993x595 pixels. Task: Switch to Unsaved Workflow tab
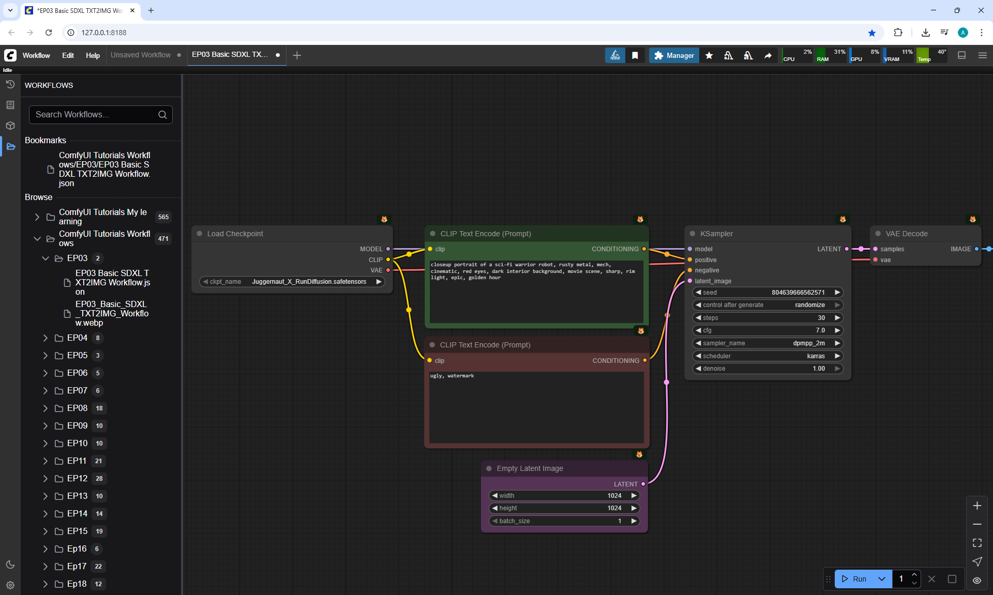141,55
